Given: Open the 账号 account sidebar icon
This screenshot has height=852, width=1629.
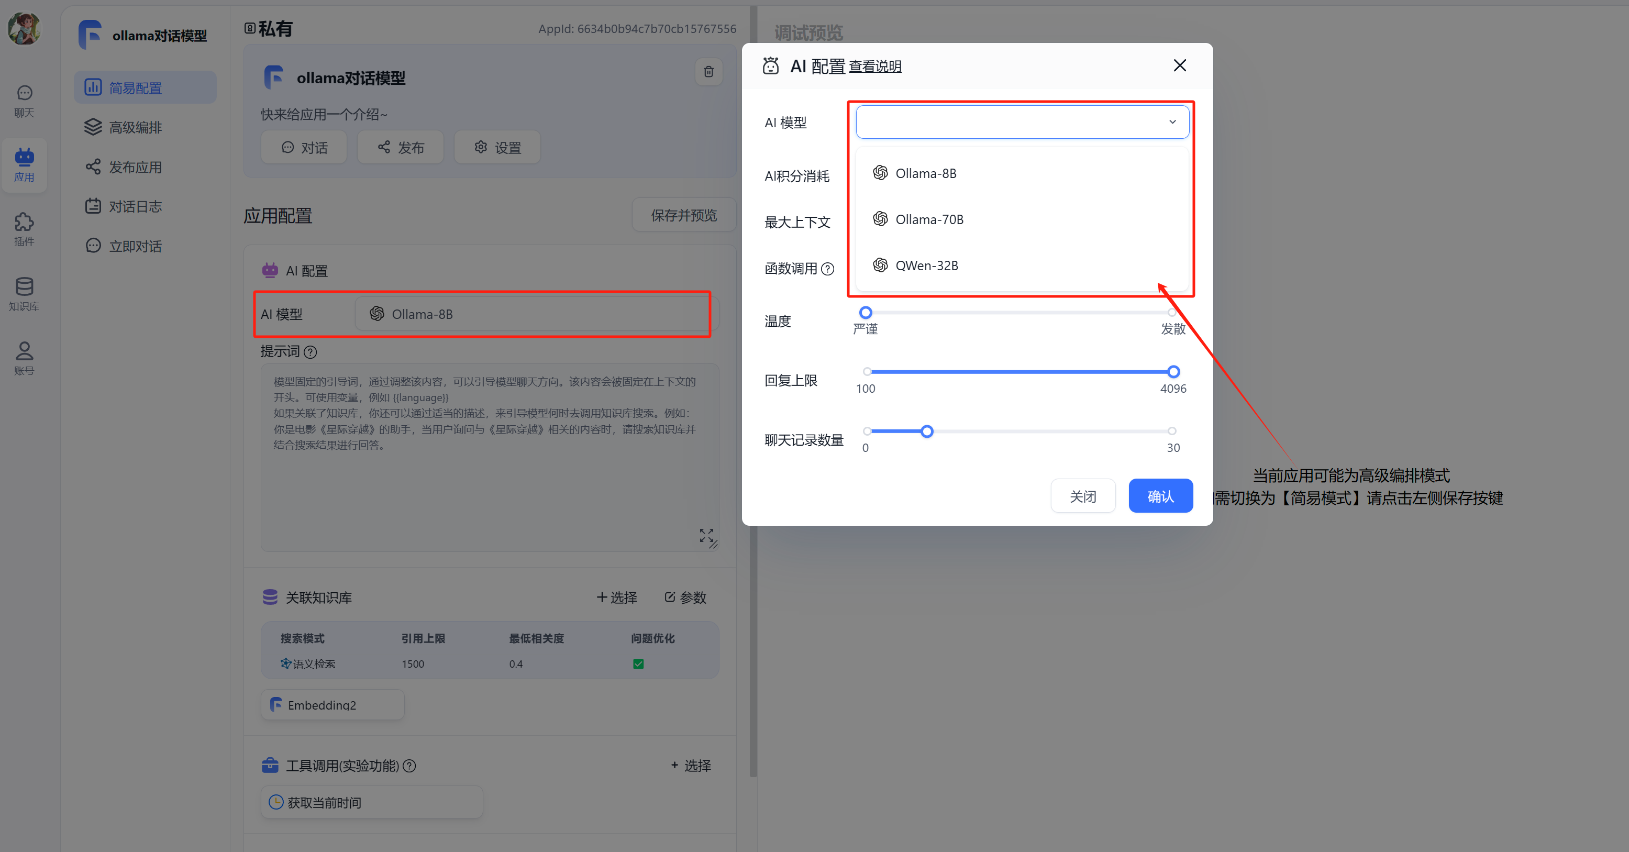Looking at the screenshot, I should coord(24,358).
